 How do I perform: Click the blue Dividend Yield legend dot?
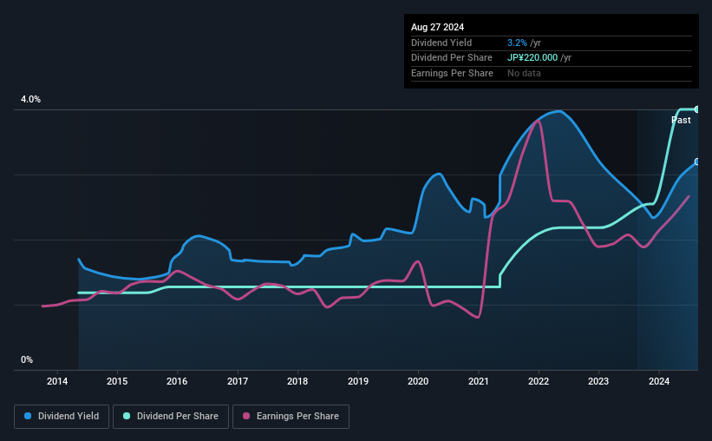pos(28,417)
